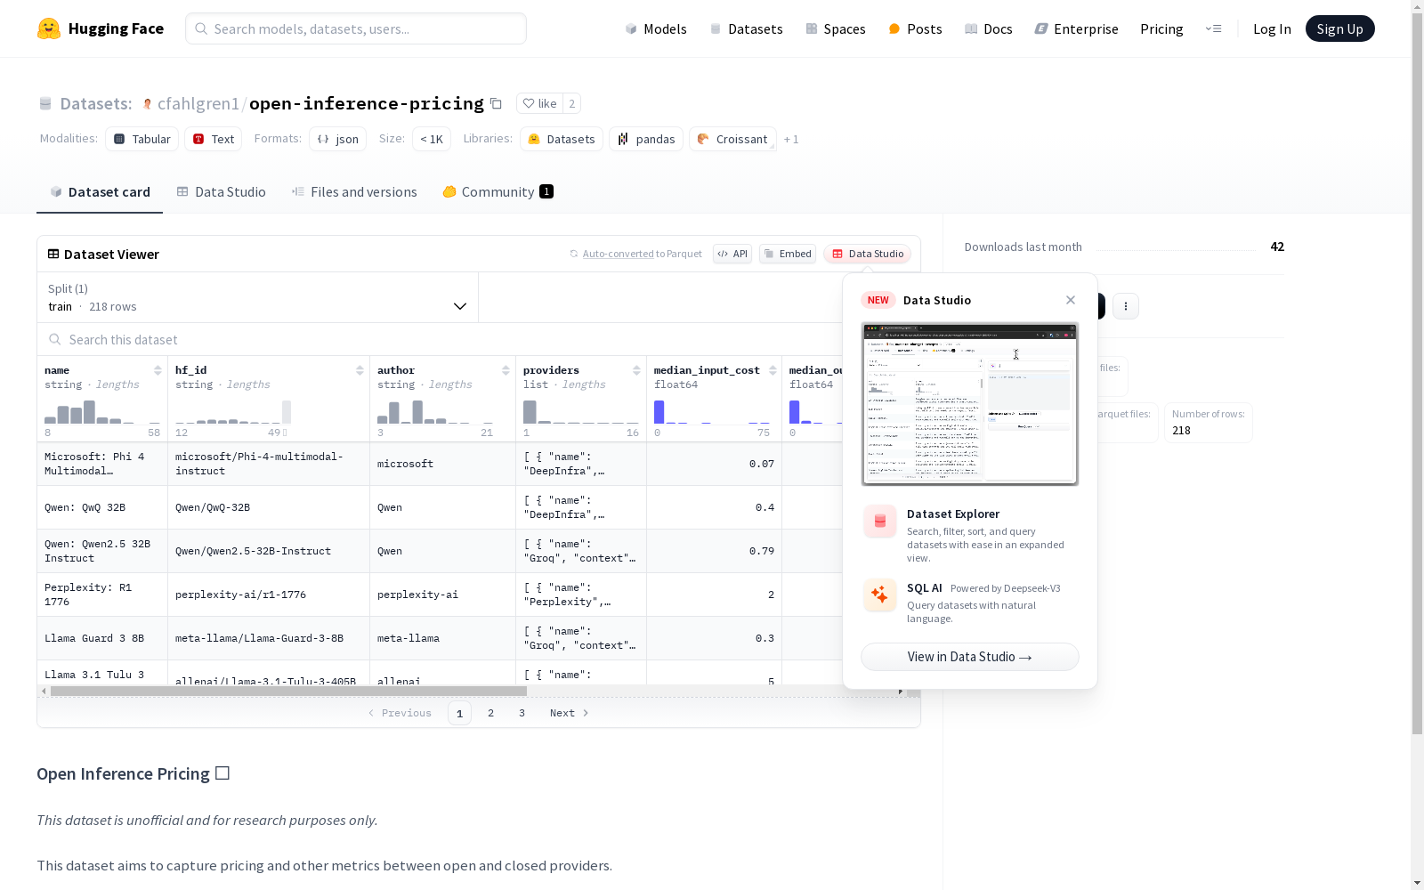Select the < 1K size tag
Viewport: 1424px width, 890px height.
tap(432, 139)
